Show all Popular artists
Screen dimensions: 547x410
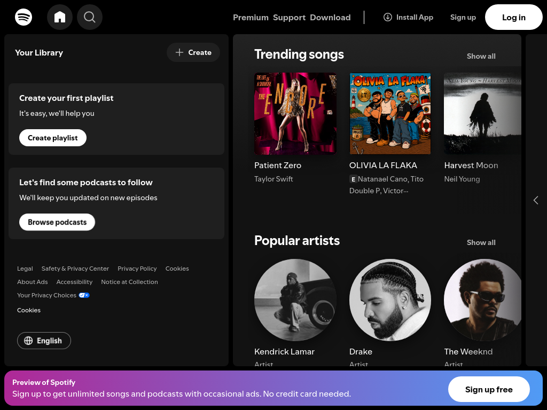[x=481, y=242]
